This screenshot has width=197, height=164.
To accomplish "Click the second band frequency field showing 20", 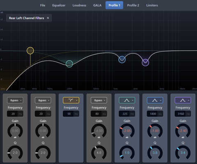I will (43, 114).
